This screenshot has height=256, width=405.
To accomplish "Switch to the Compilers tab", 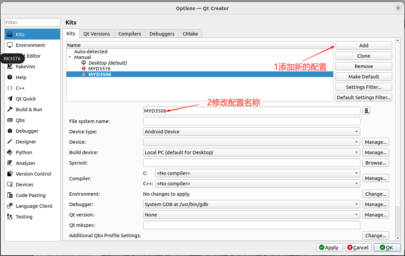I will coord(130,34).
